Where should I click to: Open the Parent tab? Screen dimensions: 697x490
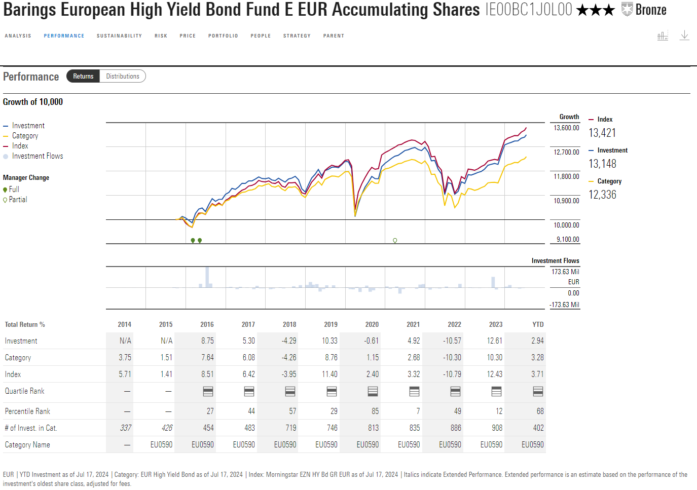pyautogui.click(x=334, y=36)
